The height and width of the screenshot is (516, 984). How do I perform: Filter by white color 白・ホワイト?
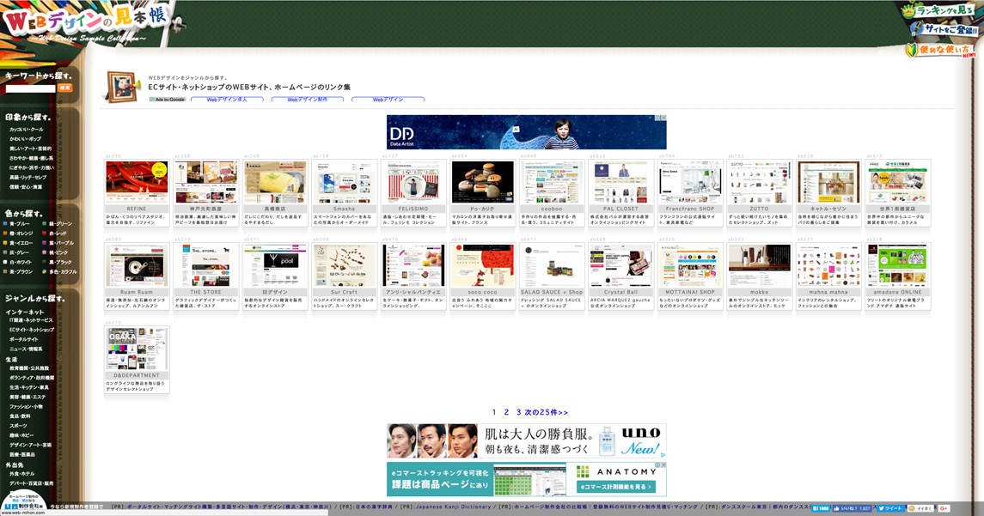[17, 262]
